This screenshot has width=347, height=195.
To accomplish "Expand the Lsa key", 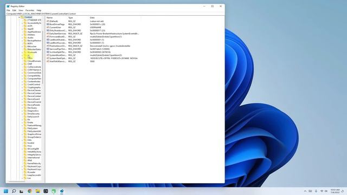I will click(x=22, y=178).
